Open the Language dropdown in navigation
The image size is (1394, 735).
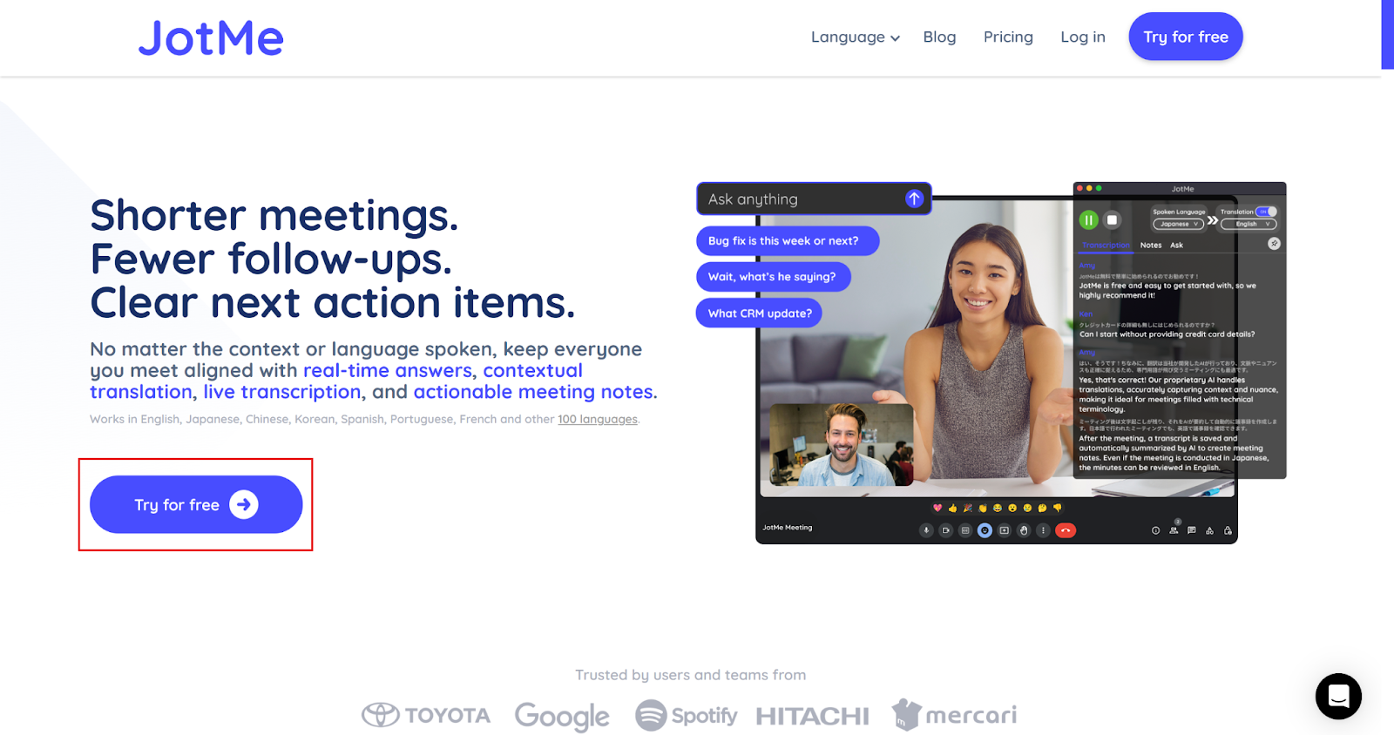(x=855, y=37)
